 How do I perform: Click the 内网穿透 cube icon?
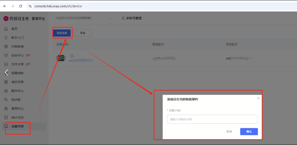click(6, 47)
